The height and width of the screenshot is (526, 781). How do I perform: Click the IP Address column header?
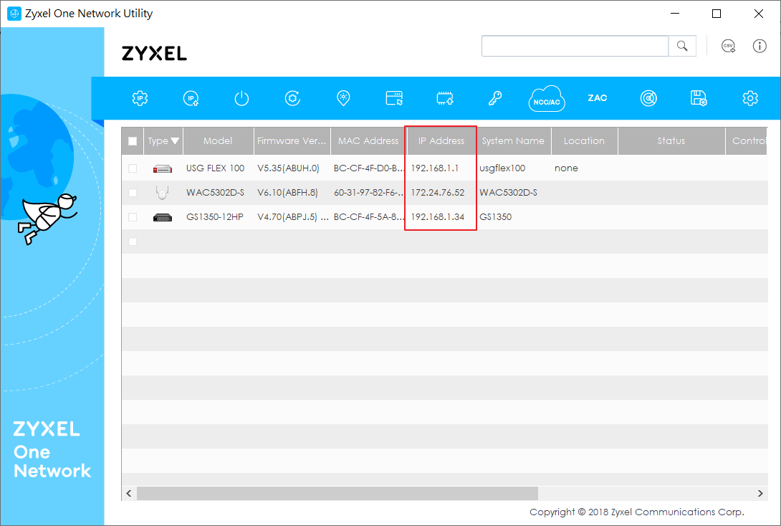coord(441,141)
